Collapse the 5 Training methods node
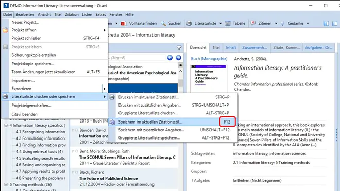This screenshot has height=191, width=340. pos(6,185)
